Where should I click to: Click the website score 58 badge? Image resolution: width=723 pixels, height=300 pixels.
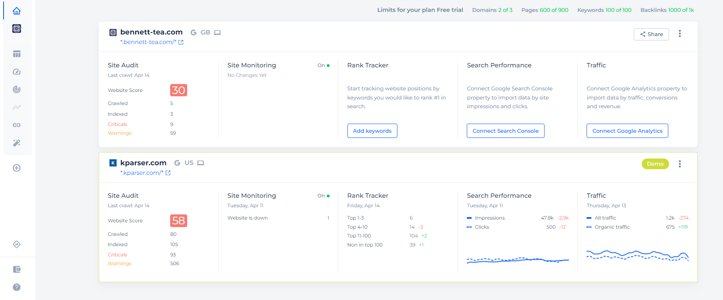(x=178, y=221)
